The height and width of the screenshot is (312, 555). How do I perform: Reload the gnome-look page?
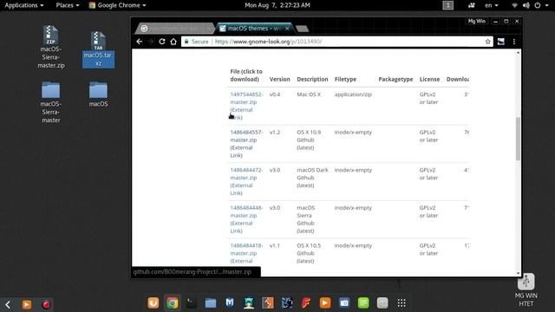(x=162, y=42)
